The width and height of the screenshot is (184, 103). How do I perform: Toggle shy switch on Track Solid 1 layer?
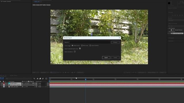[22, 83]
